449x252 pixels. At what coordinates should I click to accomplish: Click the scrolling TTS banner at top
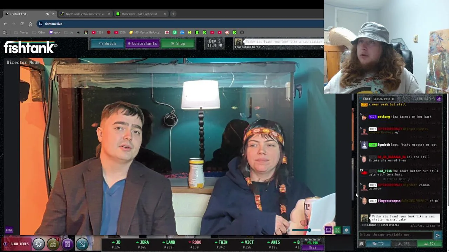pos(279,43)
